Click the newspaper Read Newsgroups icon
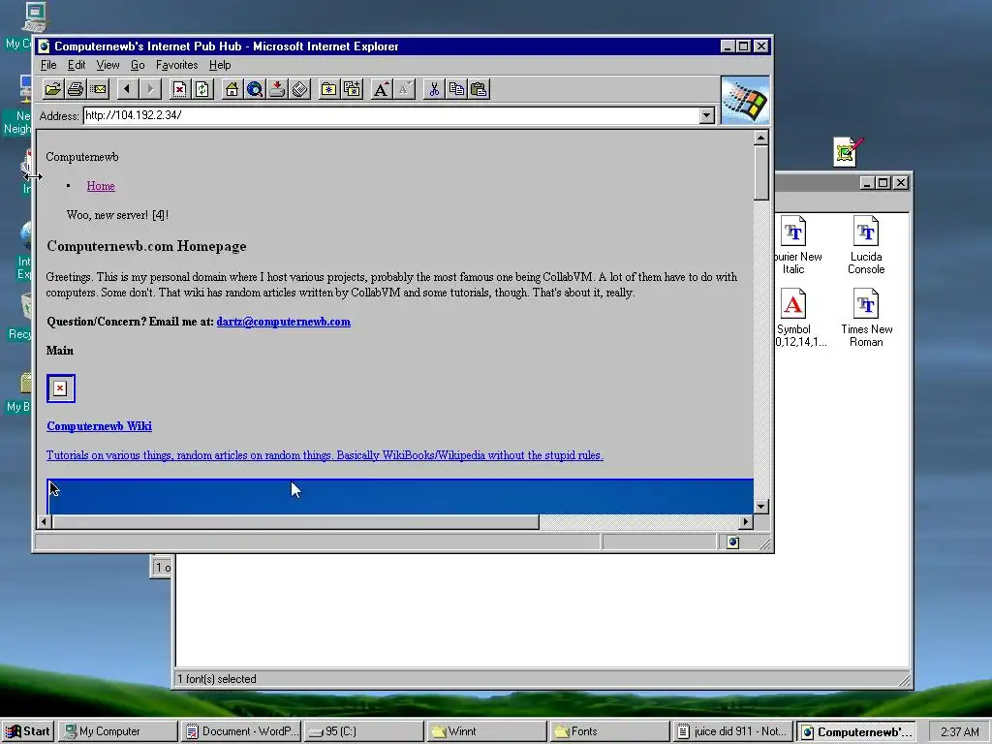The height and width of the screenshot is (744, 992). click(299, 89)
